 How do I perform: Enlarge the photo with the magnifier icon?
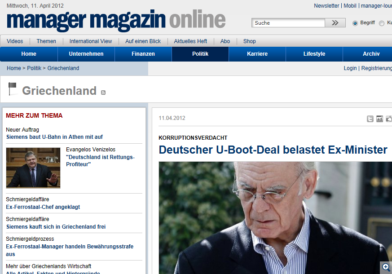[x=386, y=267]
